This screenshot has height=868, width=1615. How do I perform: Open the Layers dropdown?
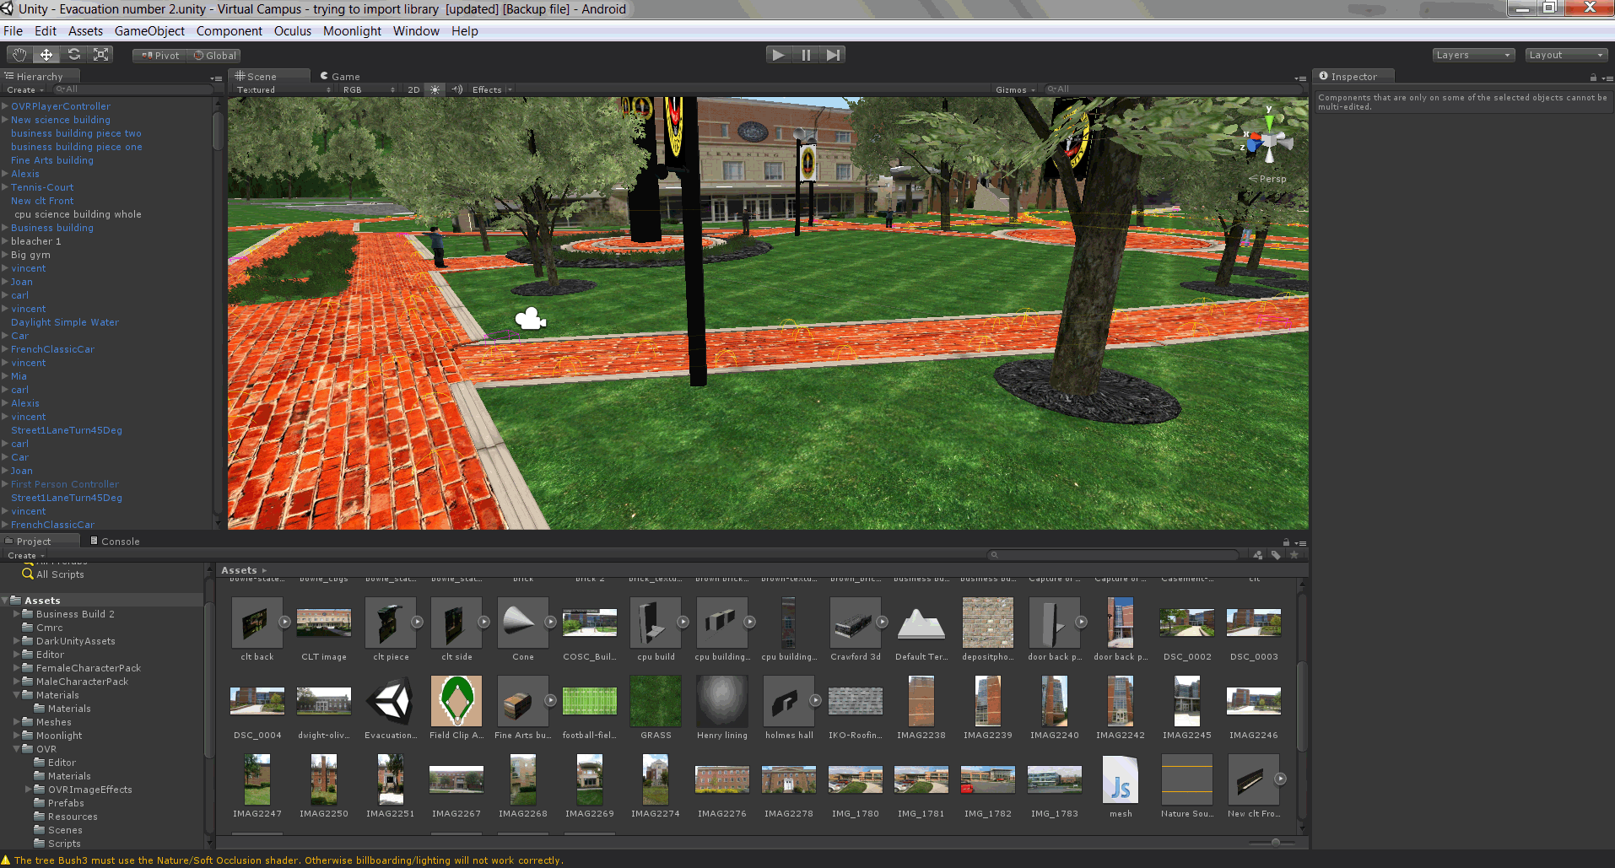[1472, 55]
